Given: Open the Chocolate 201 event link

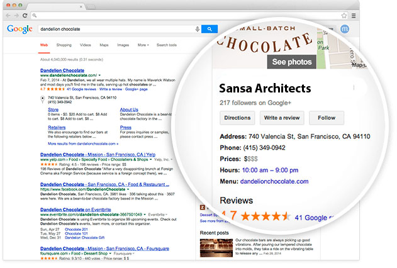Looking at the screenshot, I should (x=76, y=229).
